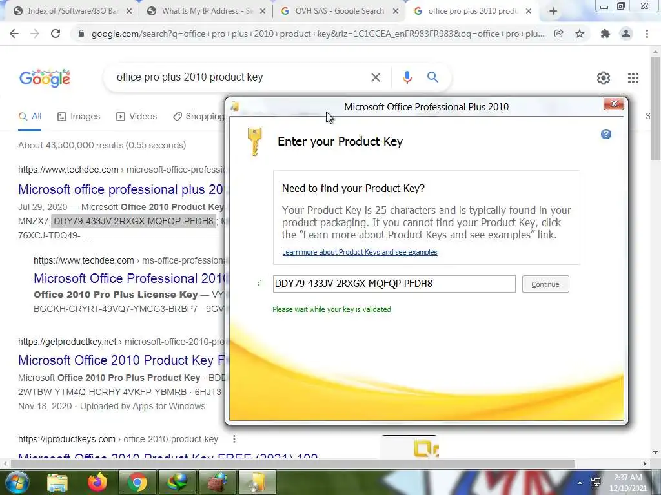Select the All search filter
The image size is (661, 495).
tap(30, 117)
